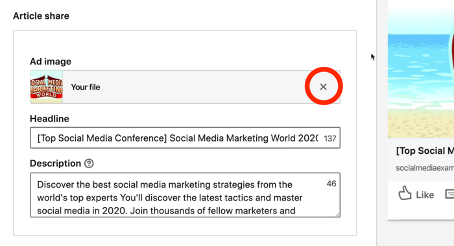Click the 'Description' label text
Image resolution: width=454 pixels, height=246 pixels.
(x=55, y=164)
